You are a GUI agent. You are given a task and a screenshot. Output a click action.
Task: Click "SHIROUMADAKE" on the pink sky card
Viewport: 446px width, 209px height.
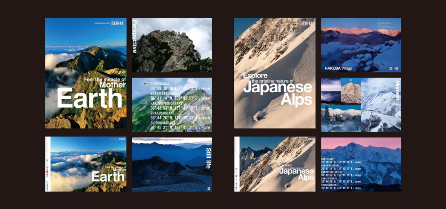tap(329, 185)
